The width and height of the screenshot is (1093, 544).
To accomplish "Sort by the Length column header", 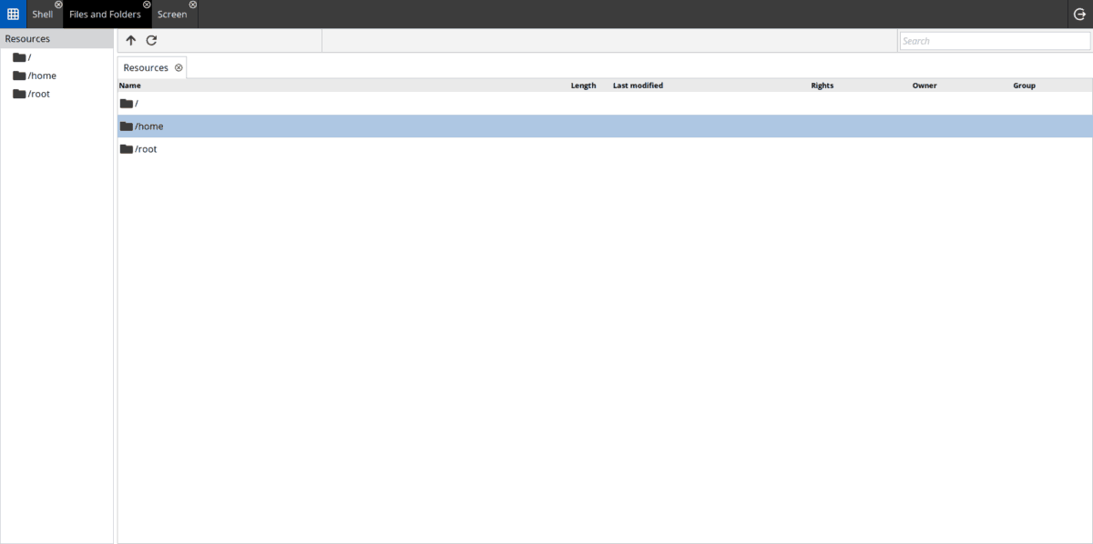I will tap(583, 86).
